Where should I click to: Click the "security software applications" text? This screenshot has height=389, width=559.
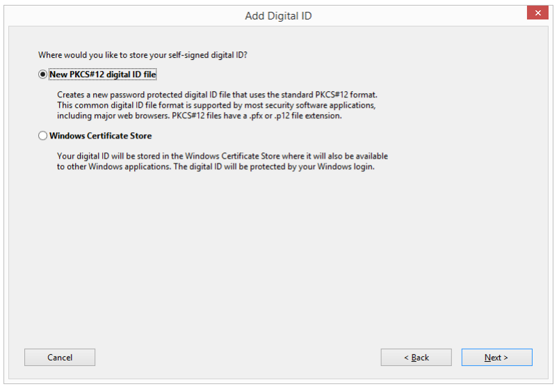(x=337, y=105)
